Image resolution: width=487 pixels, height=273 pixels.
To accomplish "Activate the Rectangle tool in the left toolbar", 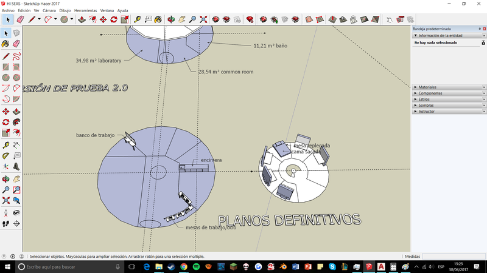I will click(x=5, y=67).
